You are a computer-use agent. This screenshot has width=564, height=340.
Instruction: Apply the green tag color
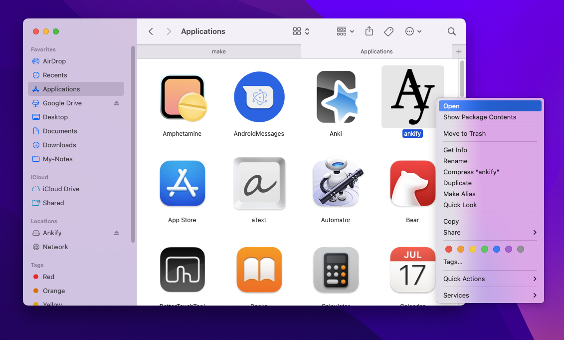tap(485, 249)
